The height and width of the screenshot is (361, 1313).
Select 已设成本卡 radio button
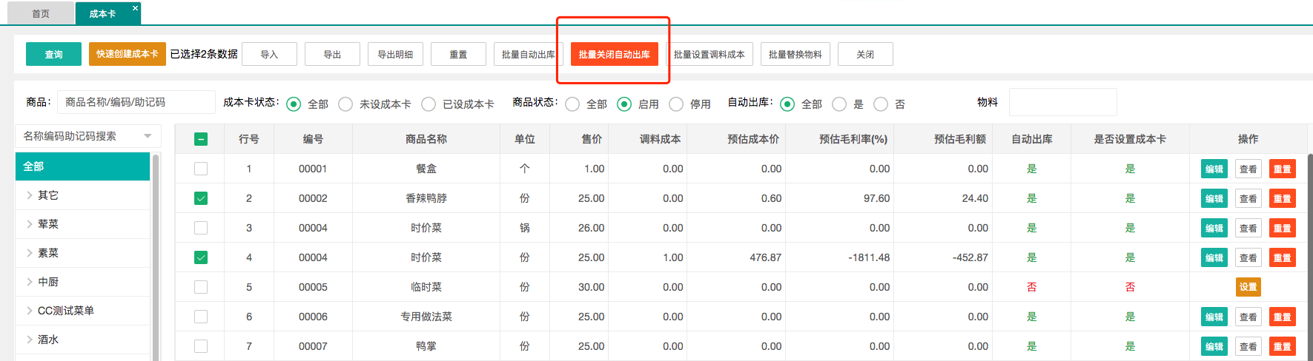coord(429,104)
